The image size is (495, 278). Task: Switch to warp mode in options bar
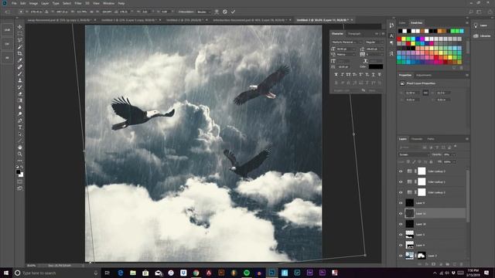coord(217,12)
